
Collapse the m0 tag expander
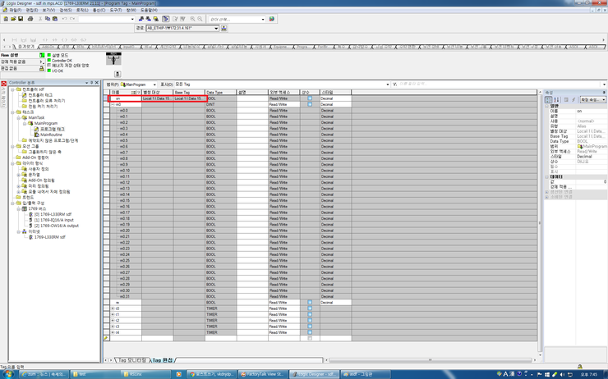point(113,104)
